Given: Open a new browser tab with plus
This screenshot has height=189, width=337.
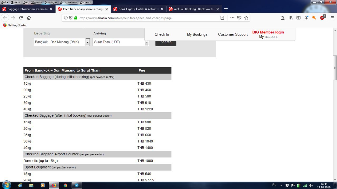Looking at the screenshot, I should [226, 9].
